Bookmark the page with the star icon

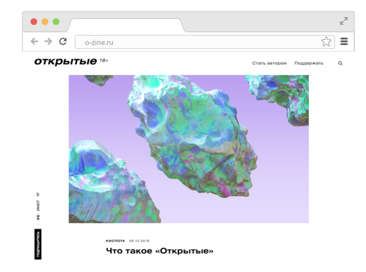(x=325, y=41)
